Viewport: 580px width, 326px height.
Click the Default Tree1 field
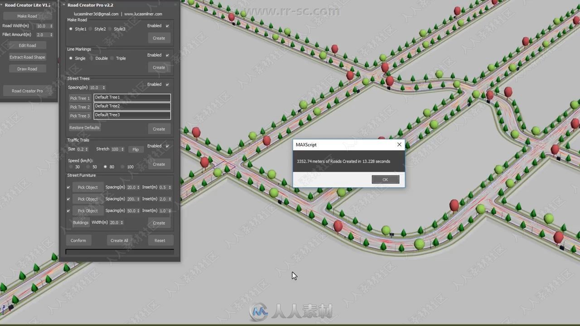coord(132,97)
